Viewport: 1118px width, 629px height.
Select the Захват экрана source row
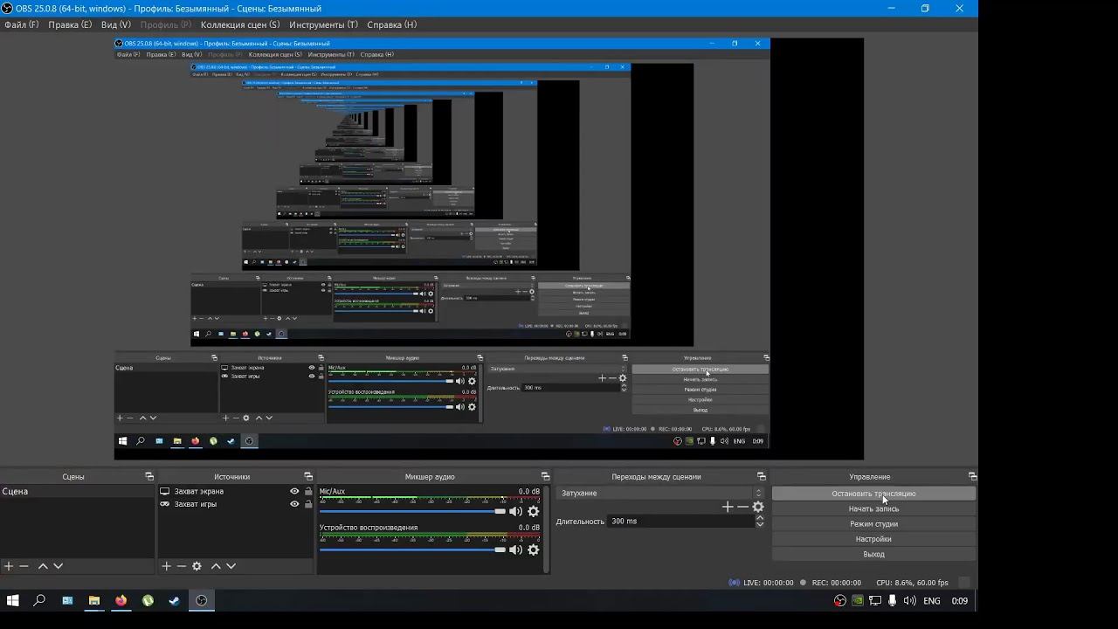tap(236, 491)
